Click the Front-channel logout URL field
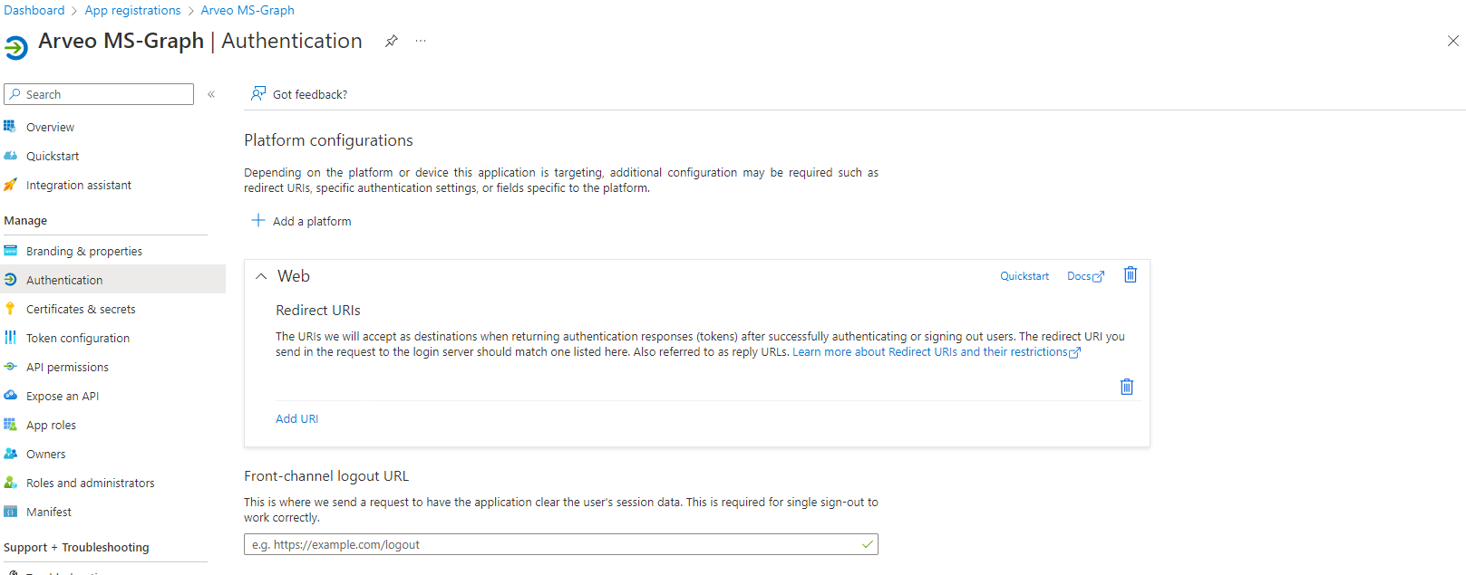This screenshot has height=575, width=1466. tap(553, 544)
